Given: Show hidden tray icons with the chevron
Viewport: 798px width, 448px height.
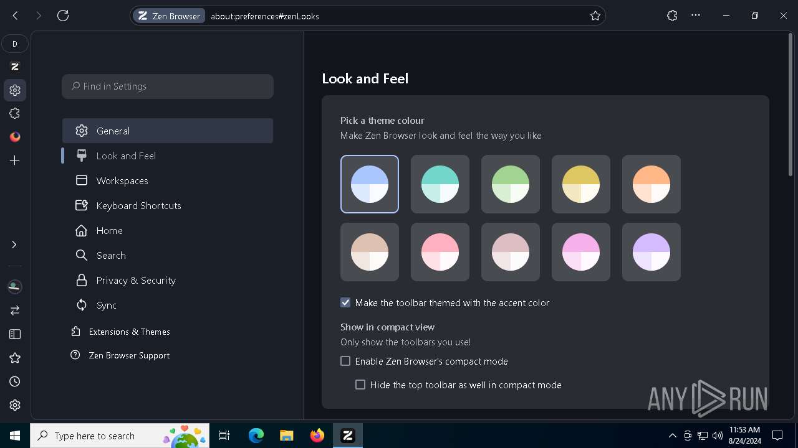Looking at the screenshot, I should [x=672, y=436].
